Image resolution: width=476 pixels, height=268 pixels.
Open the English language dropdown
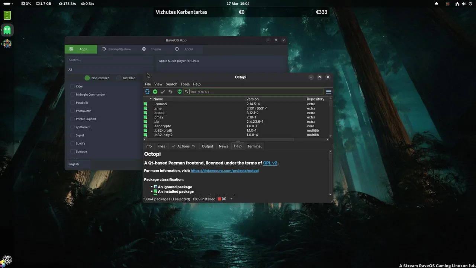[78, 164]
